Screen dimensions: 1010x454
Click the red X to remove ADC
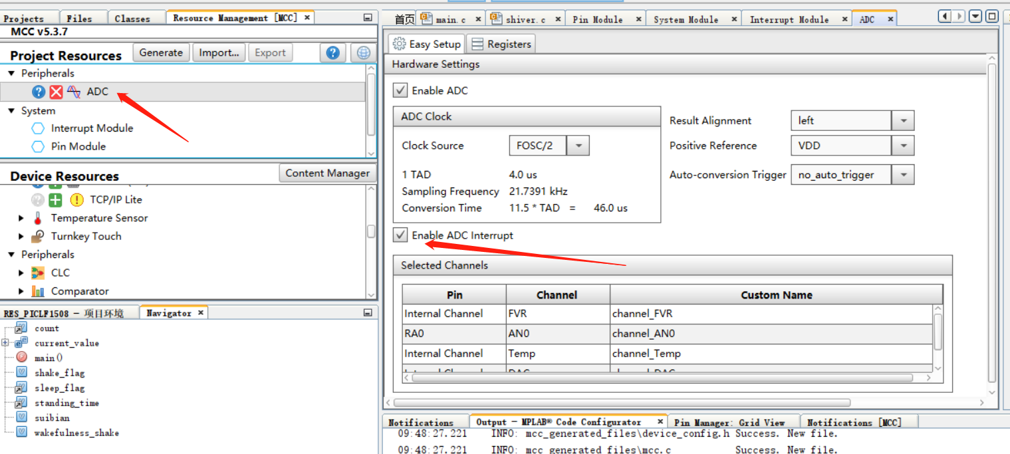pos(55,91)
